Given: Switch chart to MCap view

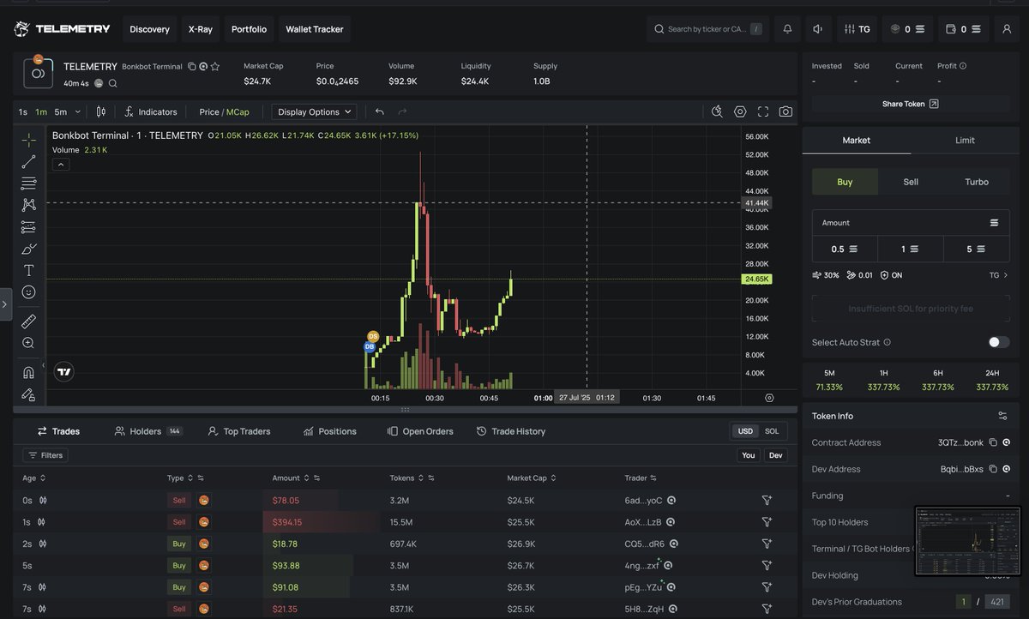Looking at the screenshot, I should point(238,111).
